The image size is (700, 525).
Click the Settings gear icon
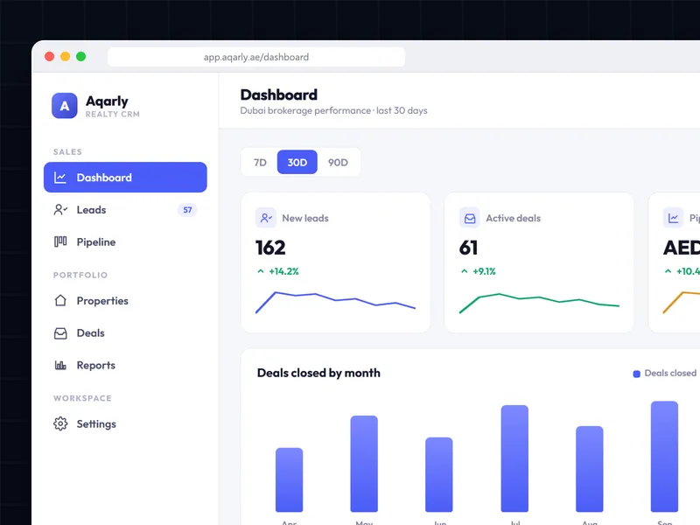coord(60,423)
